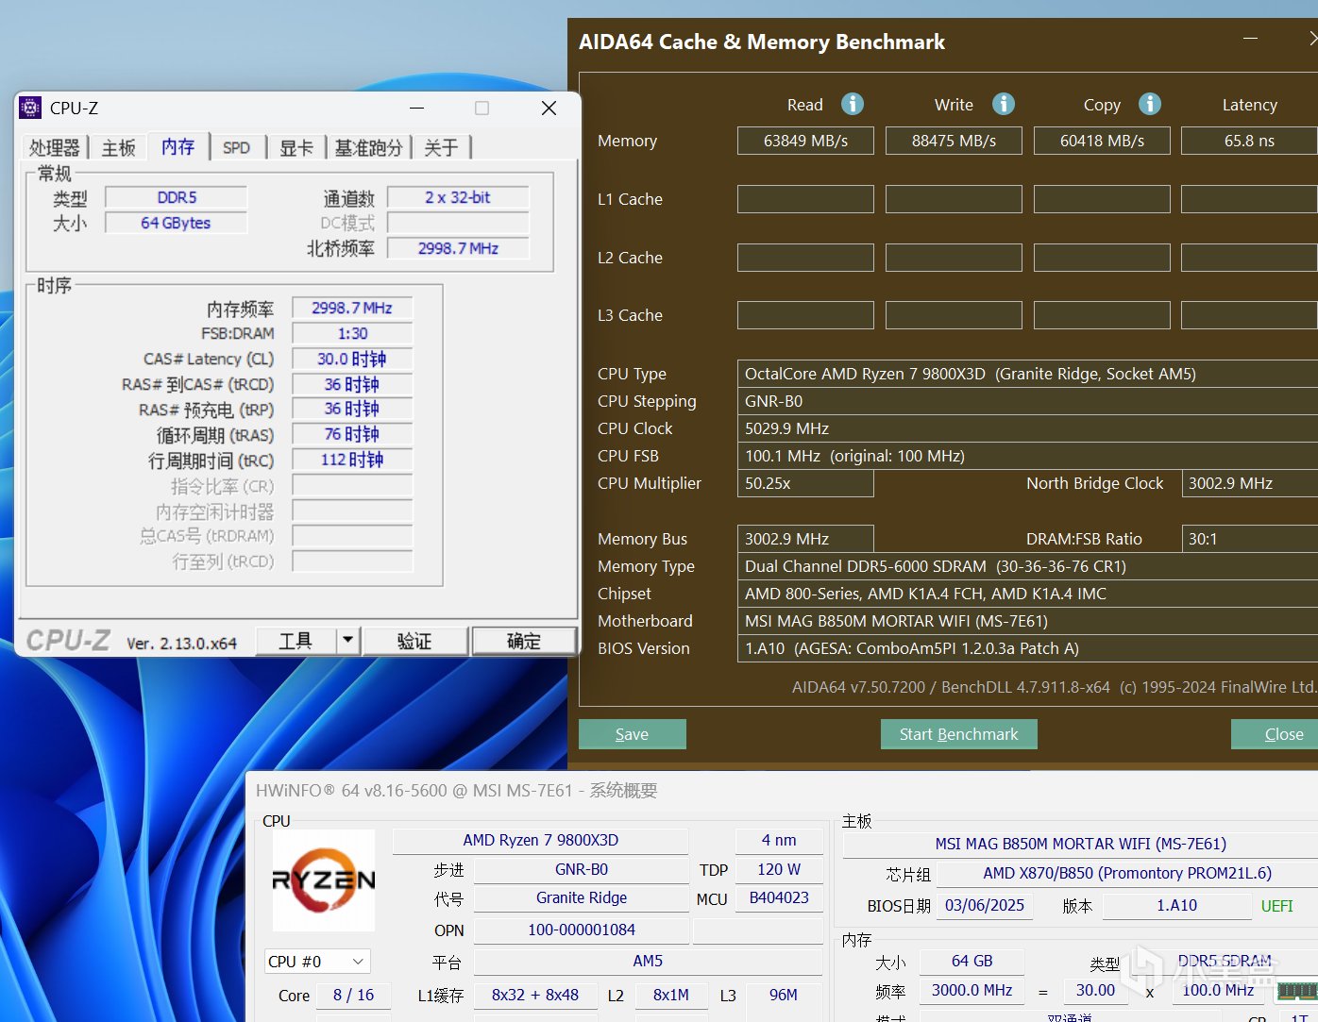Open the 工具 dropdown arrow

[x=348, y=640]
